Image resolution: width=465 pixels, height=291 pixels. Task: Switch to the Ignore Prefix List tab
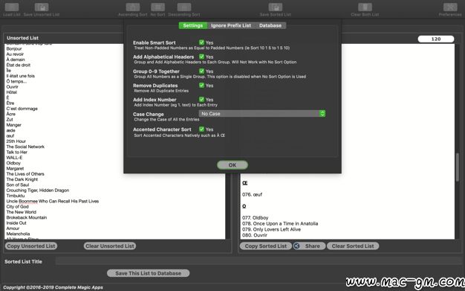[x=231, y=25]
